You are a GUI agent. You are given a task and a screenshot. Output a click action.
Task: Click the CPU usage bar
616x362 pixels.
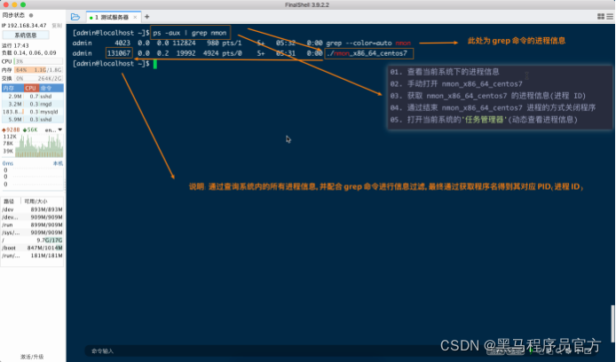(x=38, y=61)
